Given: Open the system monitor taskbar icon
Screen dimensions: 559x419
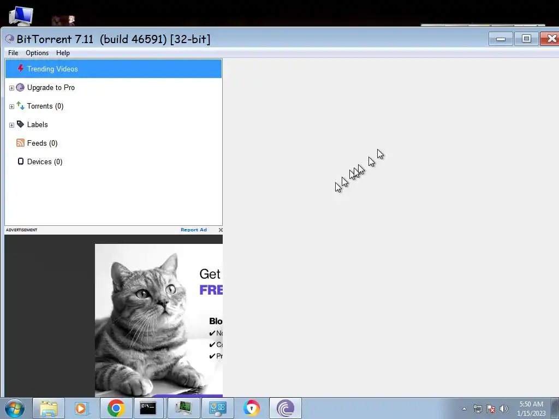Looking at the screenshot, I should point(183,408).
